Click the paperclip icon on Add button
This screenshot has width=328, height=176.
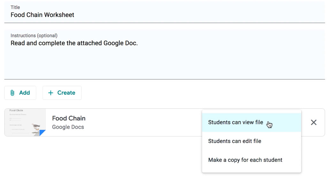(x=12, y=93)
